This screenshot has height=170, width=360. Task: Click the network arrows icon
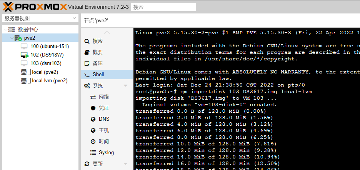[93, 97]
